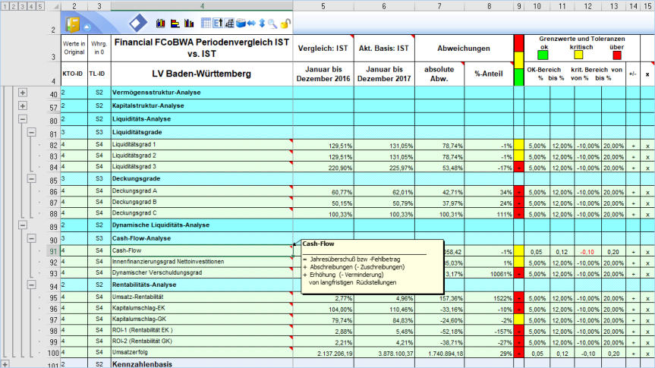This screenshot has width=655, height=368.
Task: Click the magnifier zoom icon
Action: 272,24
